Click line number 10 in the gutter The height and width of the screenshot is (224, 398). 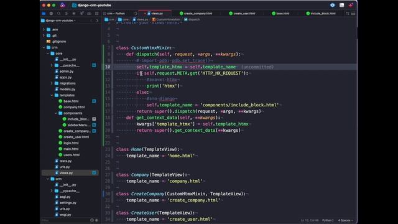click(108, 67)
